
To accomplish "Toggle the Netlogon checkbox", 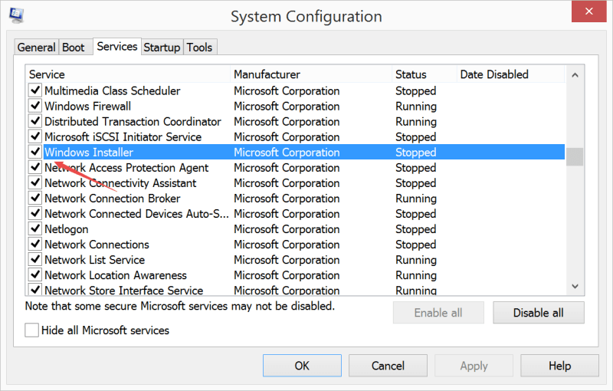I will tap(35, 228).
